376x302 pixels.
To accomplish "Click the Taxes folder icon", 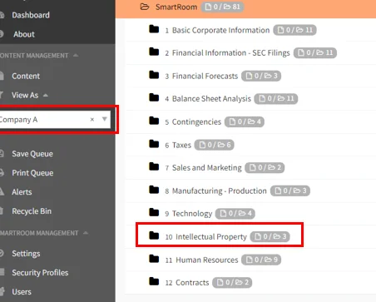I will tap(154, 144).
